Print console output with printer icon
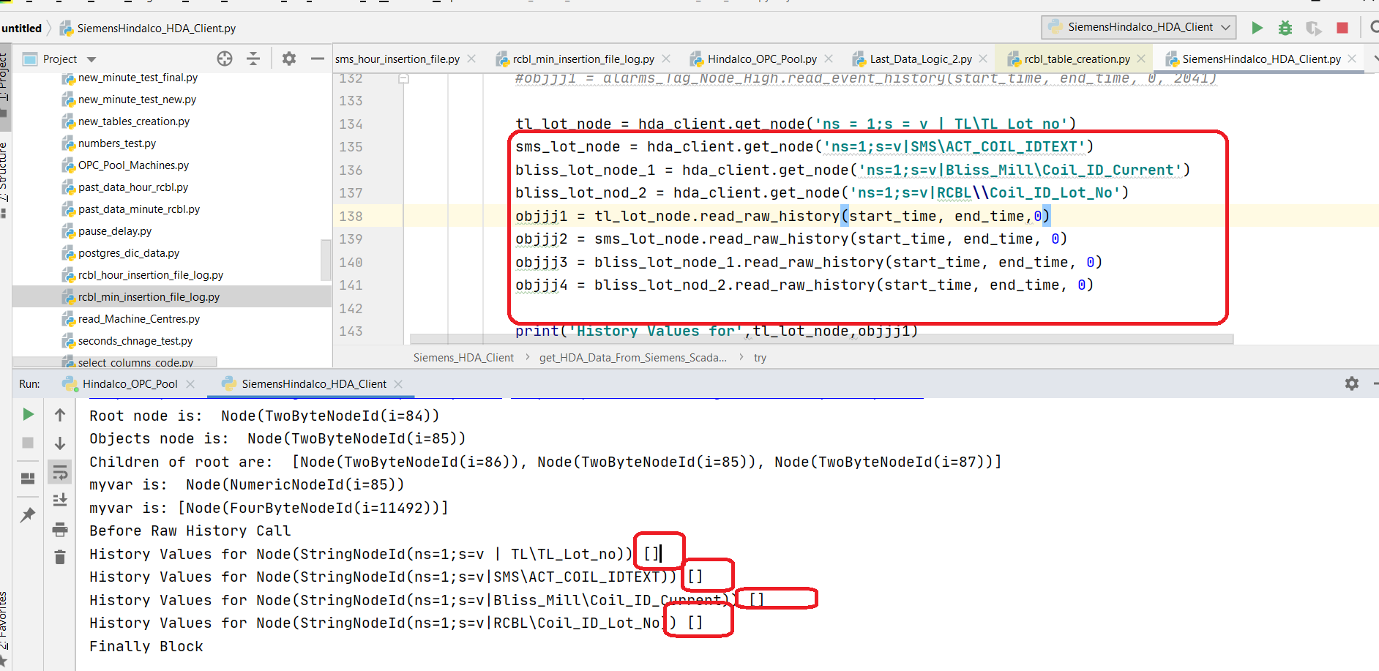 click(x=60, y=529)
